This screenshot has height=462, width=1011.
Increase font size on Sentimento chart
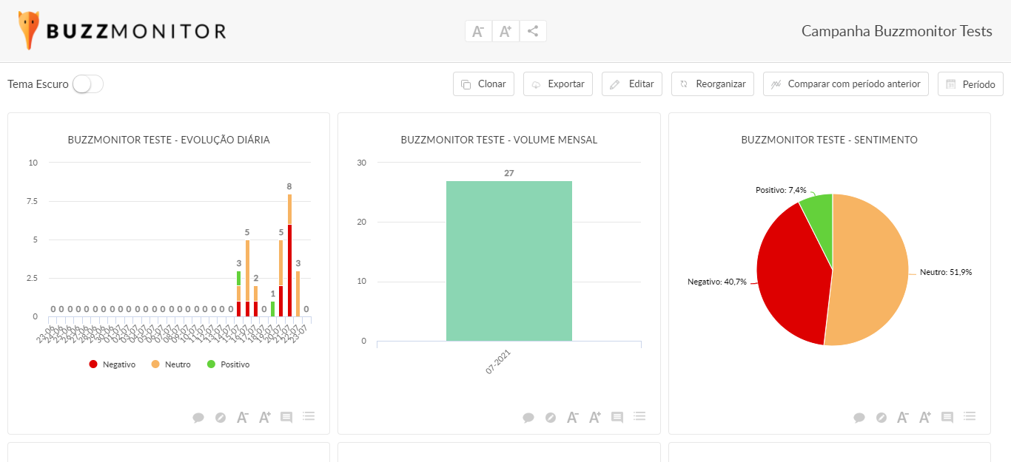[925, 418]
